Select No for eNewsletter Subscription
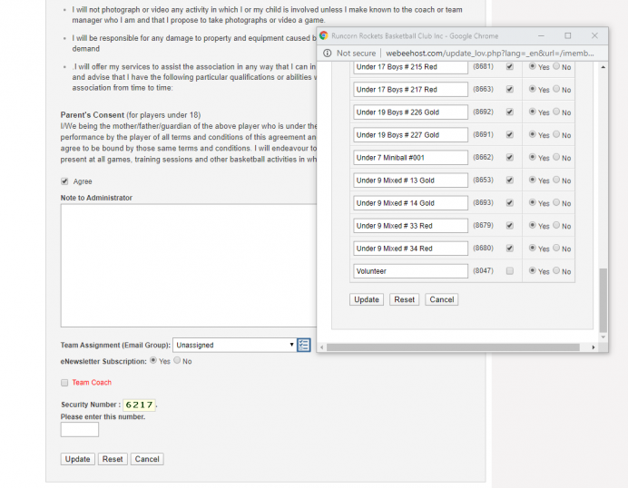 tap(177, 361)
